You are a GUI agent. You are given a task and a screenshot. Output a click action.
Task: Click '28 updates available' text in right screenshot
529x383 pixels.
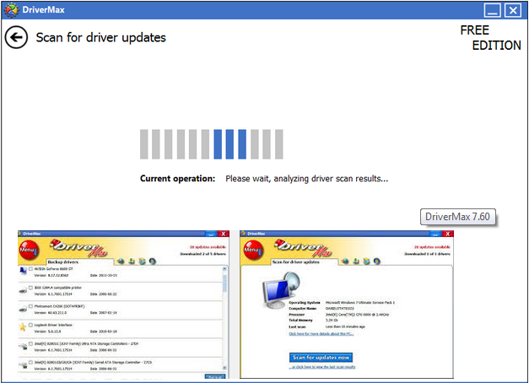(x=432, y=247)
